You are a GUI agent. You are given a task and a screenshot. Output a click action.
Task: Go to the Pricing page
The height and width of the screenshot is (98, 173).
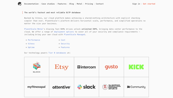point(89,4)
